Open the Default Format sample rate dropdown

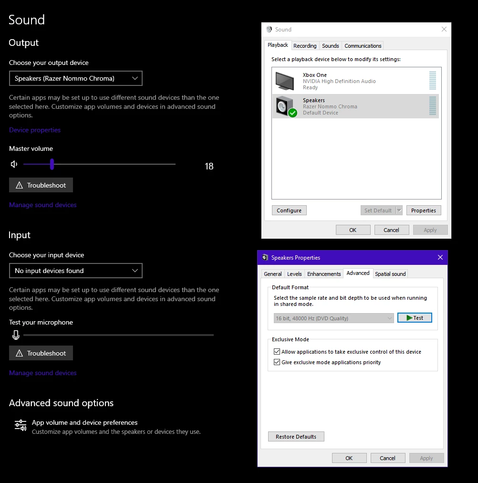pyautogui.click(x=333, y=318)
